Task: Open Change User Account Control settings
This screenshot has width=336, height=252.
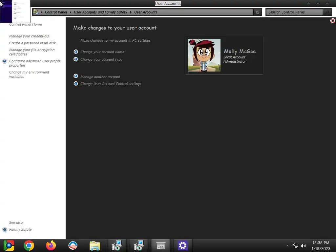Action: pyautogui.click(x=111, y=84)
